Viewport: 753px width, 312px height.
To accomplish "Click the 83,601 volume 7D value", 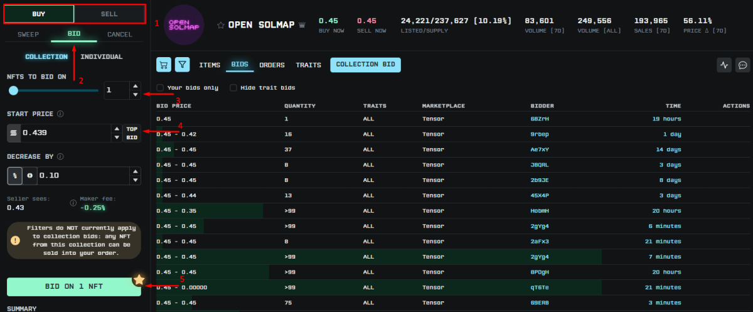I will tap(539, 21).
